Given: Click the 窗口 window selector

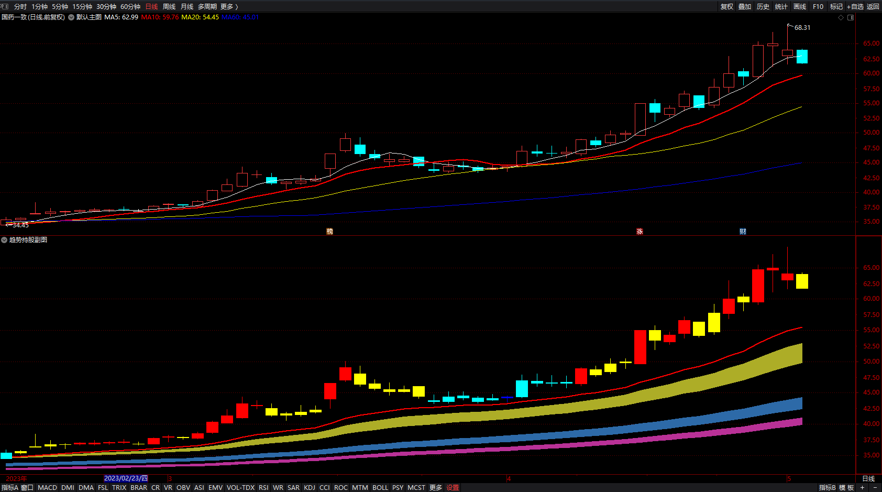Looking at the screenshot, I should 27,487.
